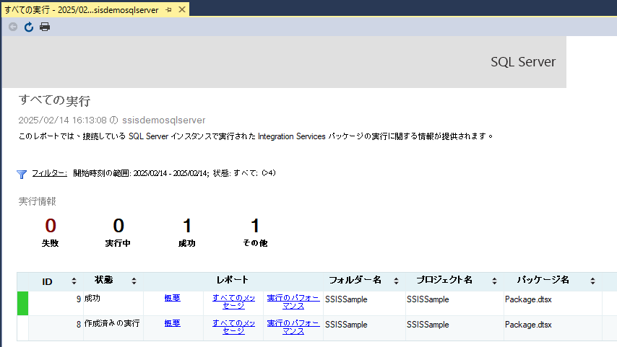The height and width of the screenshot is (347, 617).
Task: Sort by プロジェクト名 column arrows
Action: click(x=495, y=281)
